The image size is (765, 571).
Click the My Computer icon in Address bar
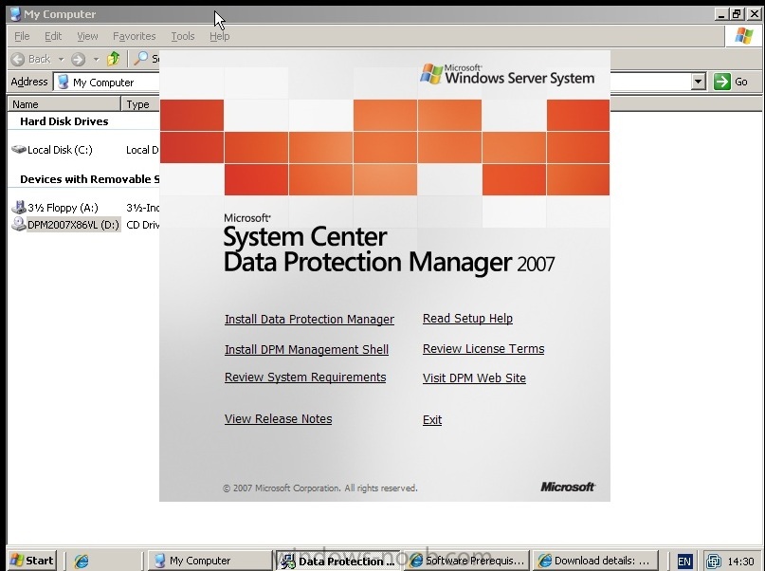tap(63, 82)
